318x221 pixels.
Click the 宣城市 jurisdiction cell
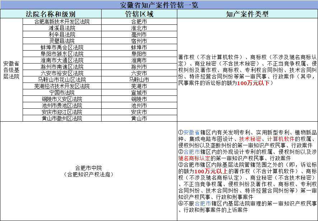pyautogui.click(x=139, y=93)
